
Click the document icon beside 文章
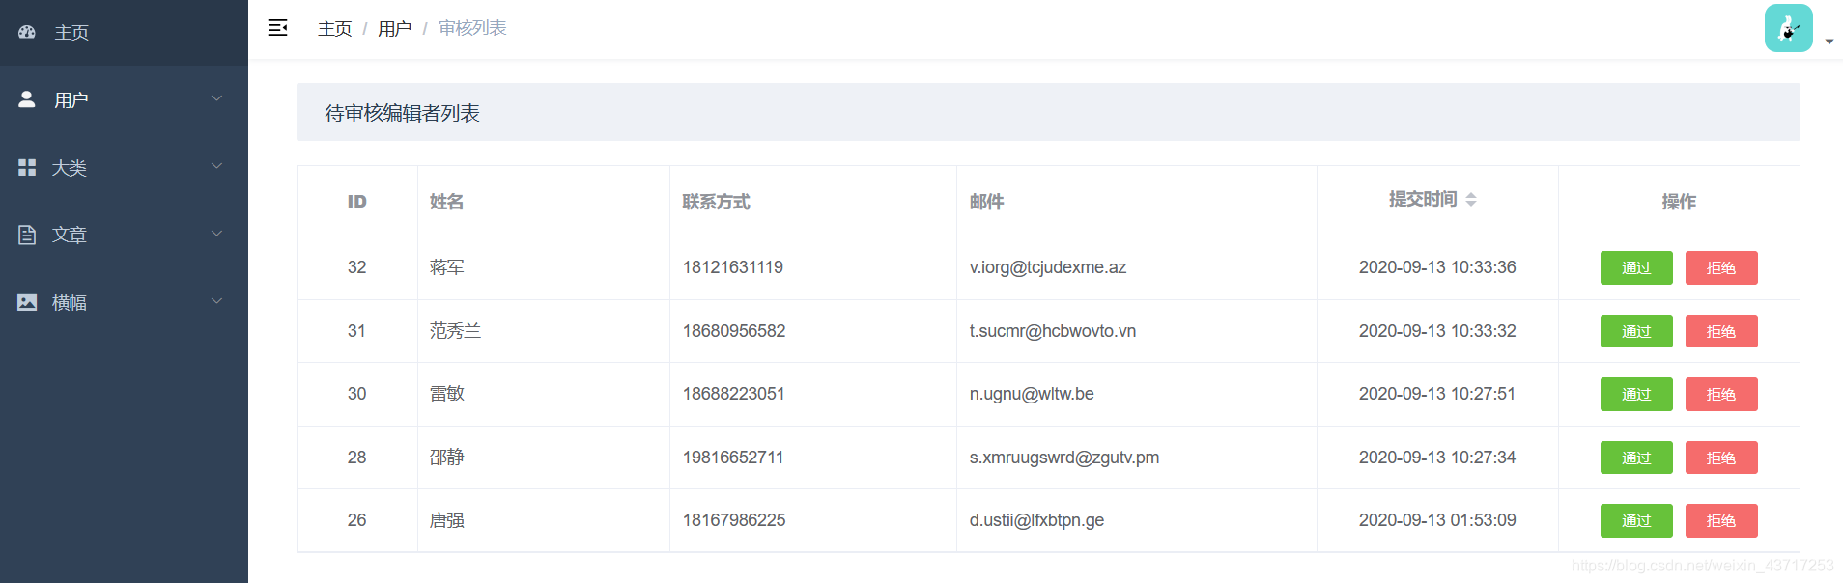click(x=27, y=235)
